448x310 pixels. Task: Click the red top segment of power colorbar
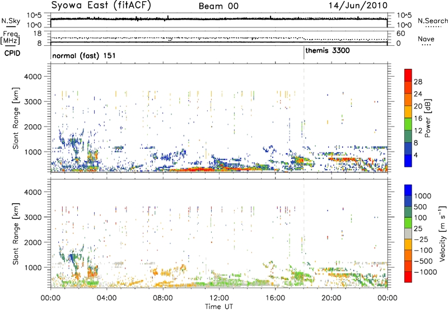click(408, 76)
